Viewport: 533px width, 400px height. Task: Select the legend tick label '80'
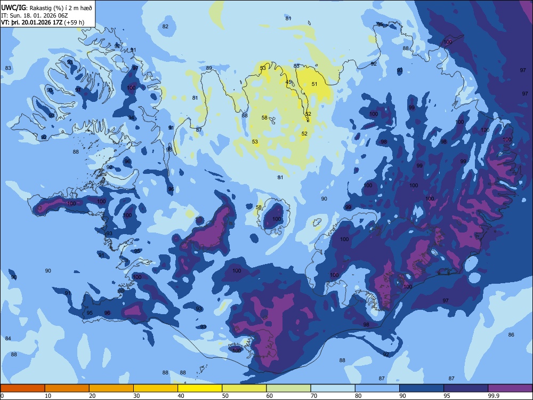coord(358,396)
